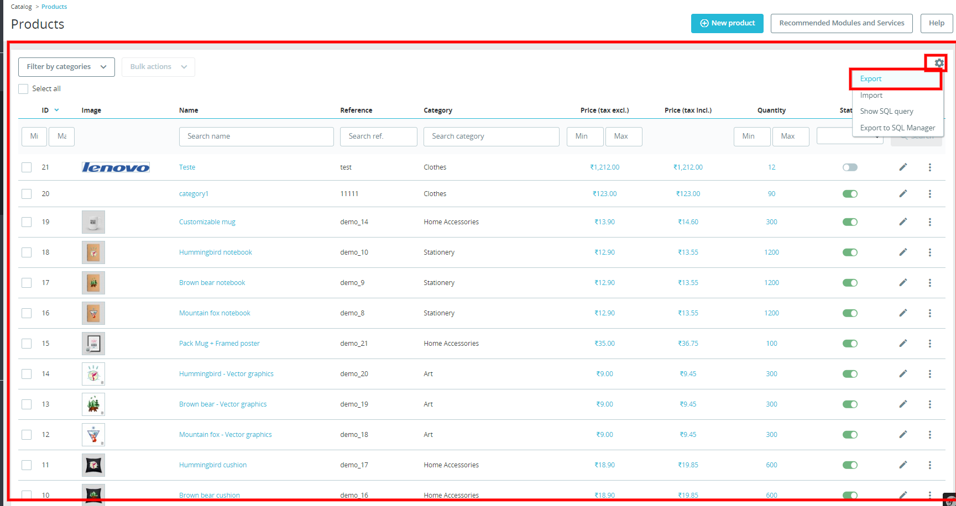Disable status toggle for category1
Viewport: 956px width, 506px height.
(x=850, y=194)
